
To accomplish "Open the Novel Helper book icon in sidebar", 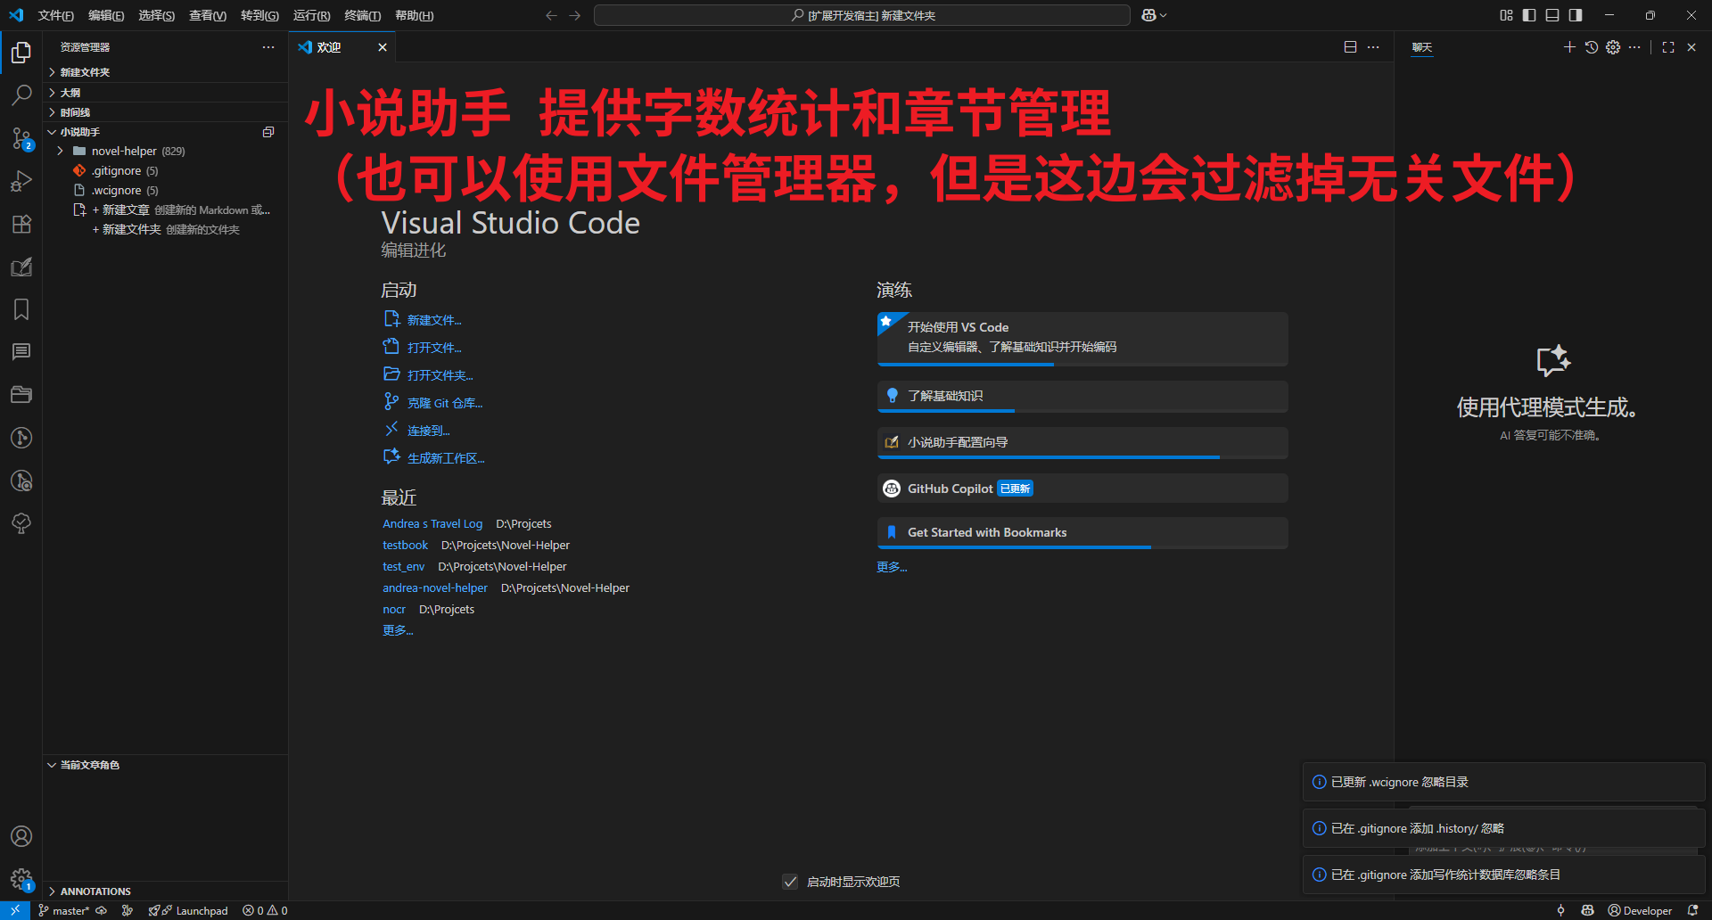I will coord(21,267).
